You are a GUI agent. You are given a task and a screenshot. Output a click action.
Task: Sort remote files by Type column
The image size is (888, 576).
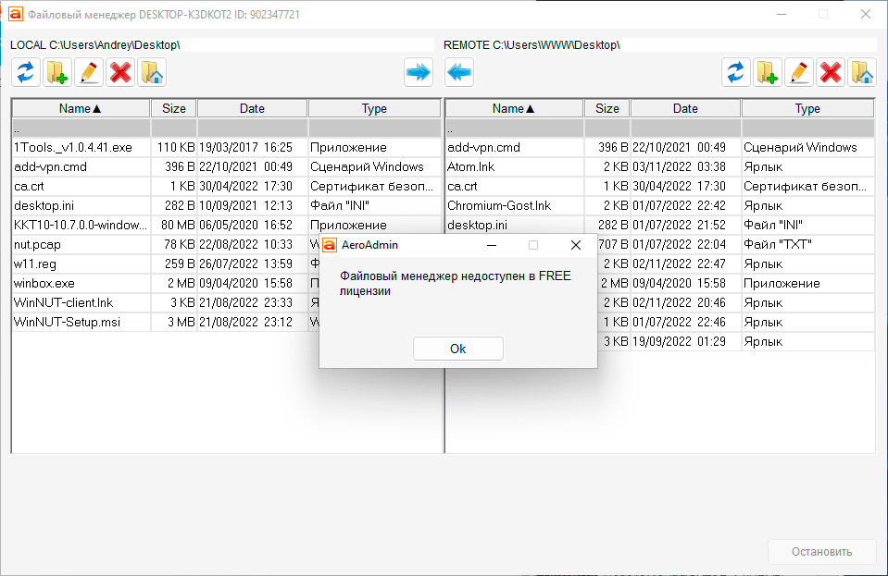click(807, 108)
